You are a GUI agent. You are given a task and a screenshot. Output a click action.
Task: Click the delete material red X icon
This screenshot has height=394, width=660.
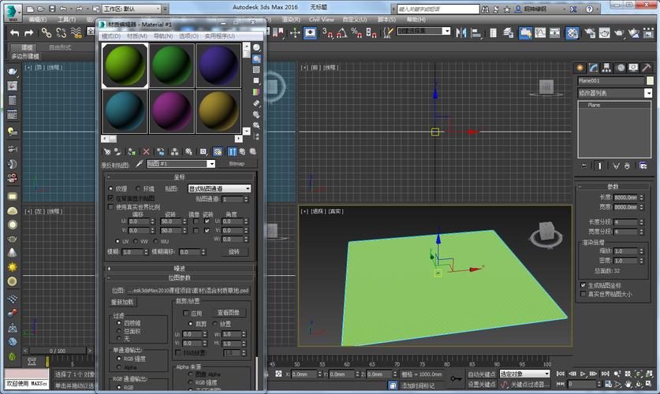[146, 151]
